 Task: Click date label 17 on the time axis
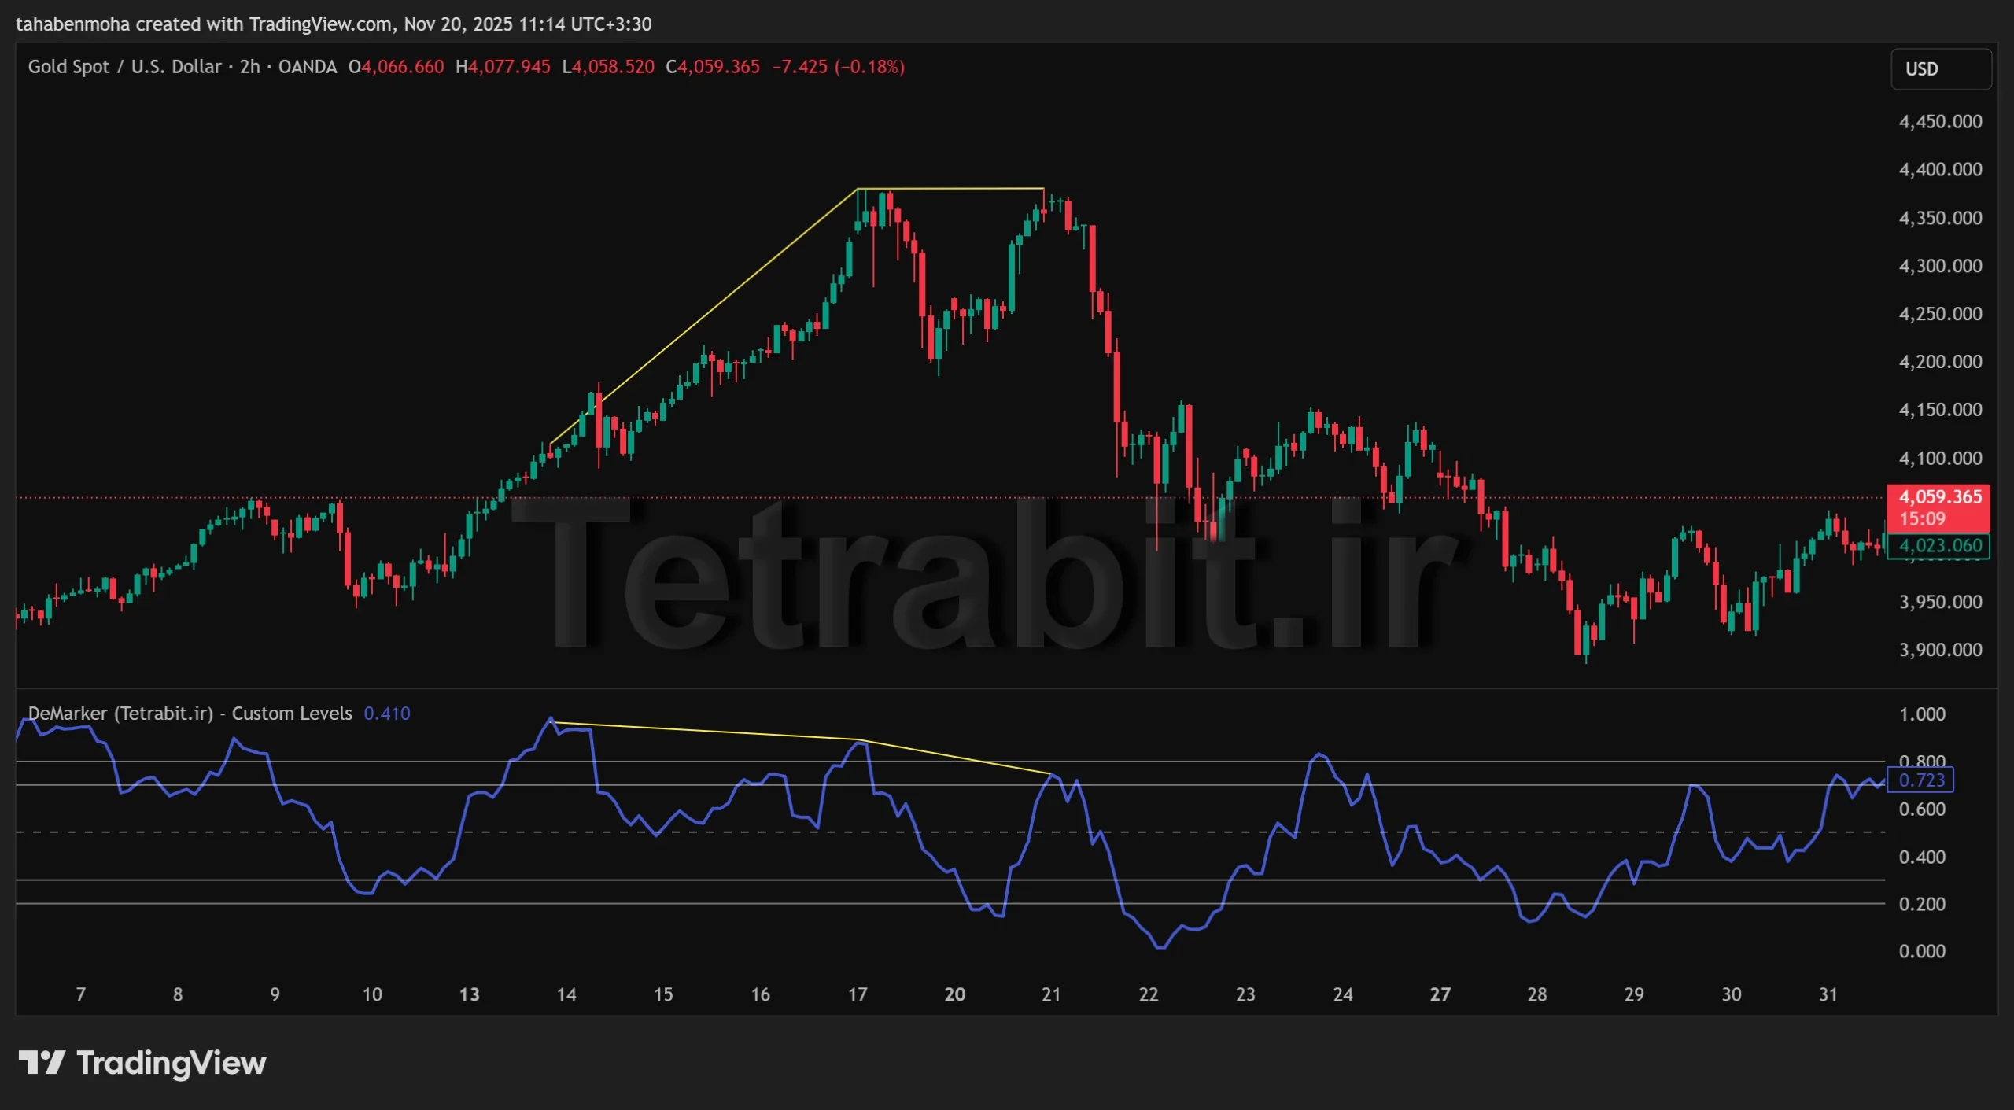click(858, 994)
